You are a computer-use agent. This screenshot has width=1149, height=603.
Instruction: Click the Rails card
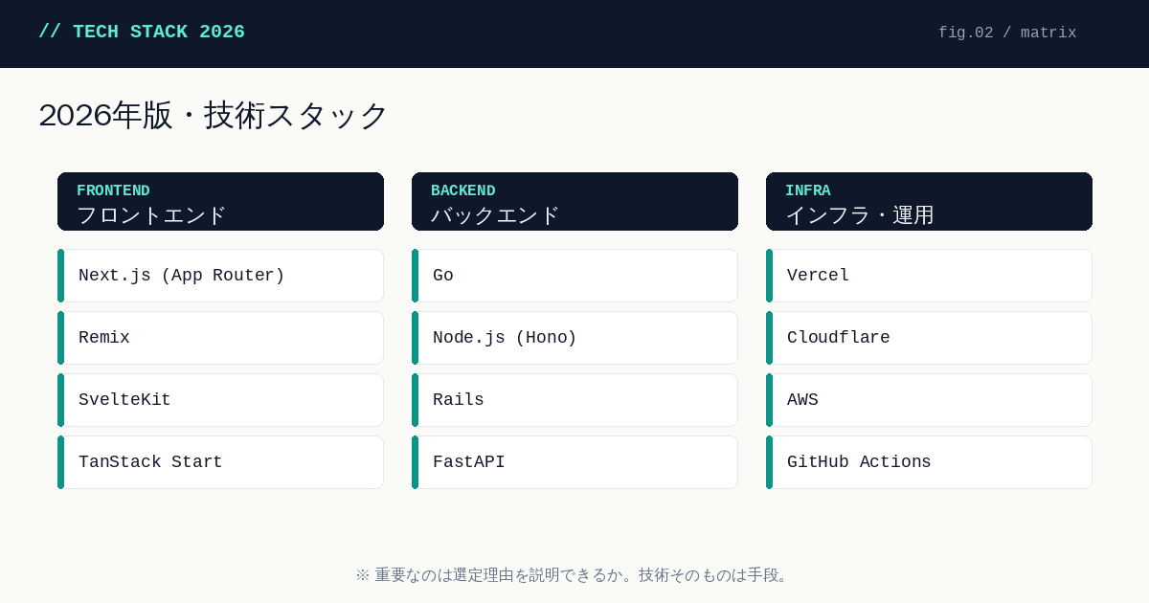click(x=574, y=400)
